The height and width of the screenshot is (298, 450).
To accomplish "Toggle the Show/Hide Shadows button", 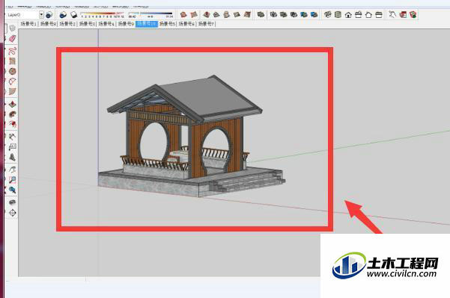I will 63,15.
